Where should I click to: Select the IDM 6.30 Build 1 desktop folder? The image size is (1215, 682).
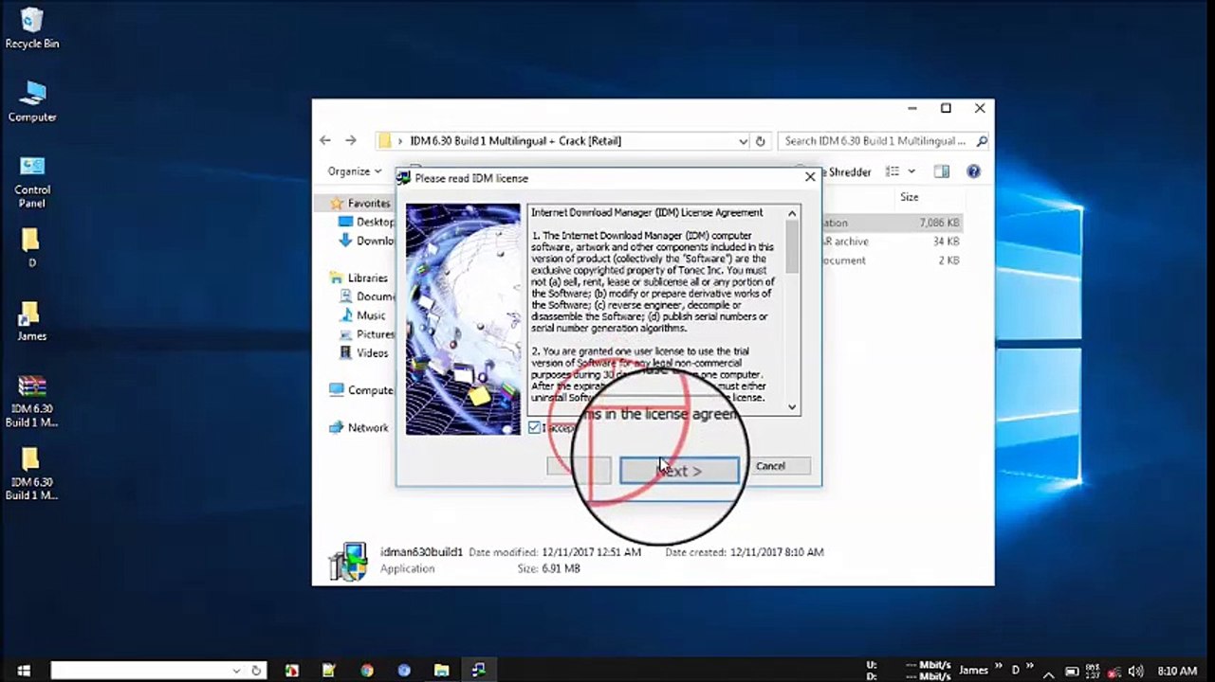tap(32, 474)
